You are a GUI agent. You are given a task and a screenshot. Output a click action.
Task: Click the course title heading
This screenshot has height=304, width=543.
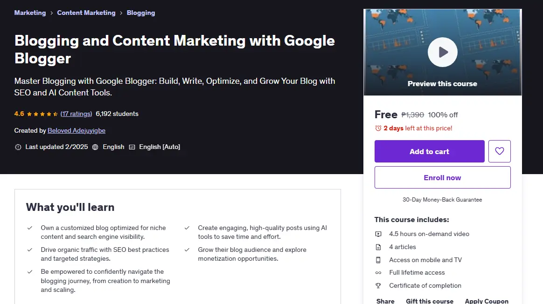pyautogui.click(x=174, y=49)
